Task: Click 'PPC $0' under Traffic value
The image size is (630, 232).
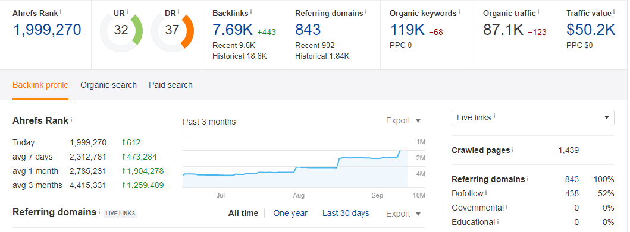Action: pyautogui.click(x=579, y=46)
